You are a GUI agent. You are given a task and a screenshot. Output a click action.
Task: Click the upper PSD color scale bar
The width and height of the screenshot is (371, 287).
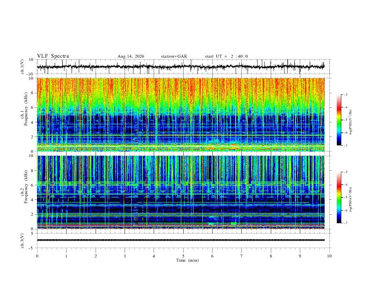pyautogui.click(x=339, y=120)
